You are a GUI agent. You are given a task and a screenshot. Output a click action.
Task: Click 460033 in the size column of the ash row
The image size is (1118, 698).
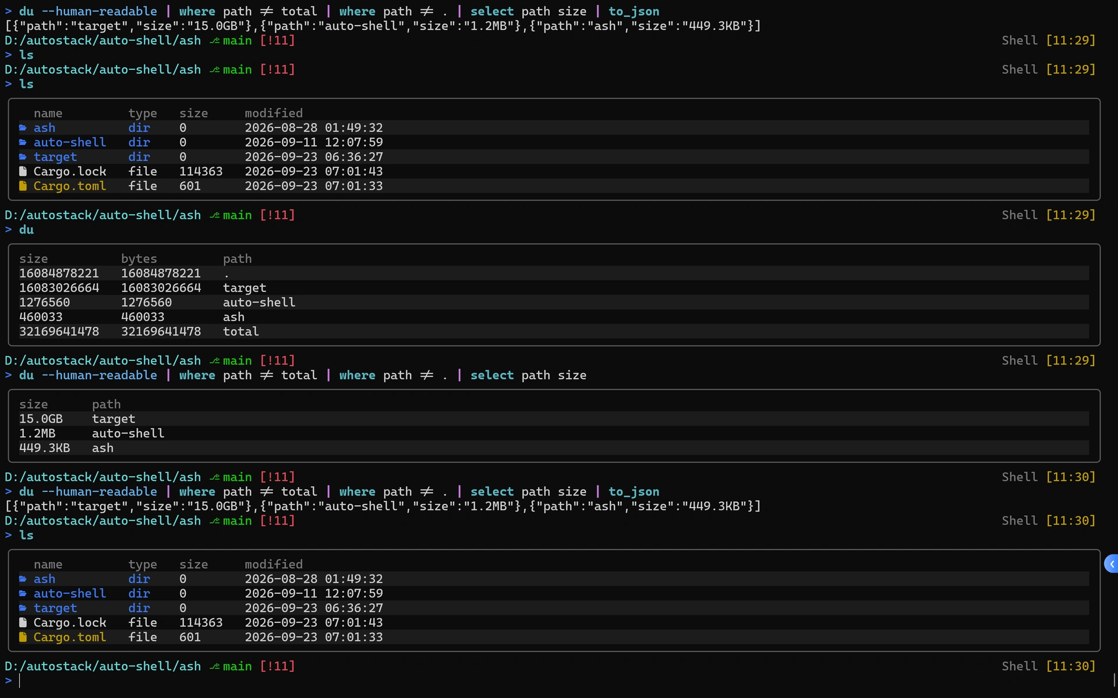point(41,317)
